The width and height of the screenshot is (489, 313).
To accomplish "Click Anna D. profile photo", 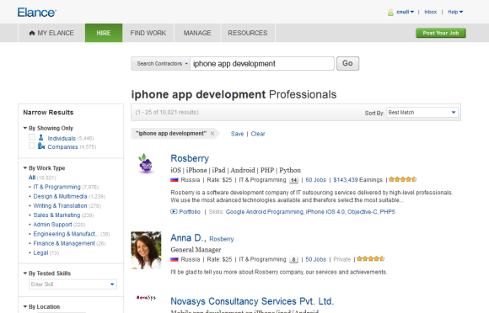I will [x=146, y=250].
